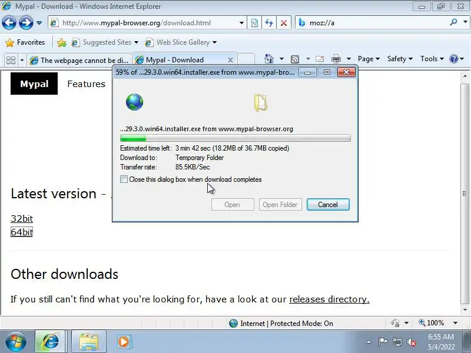Click the globe icon in download dialog
This screenshot has height=353, width=471.
click(134, 102)
